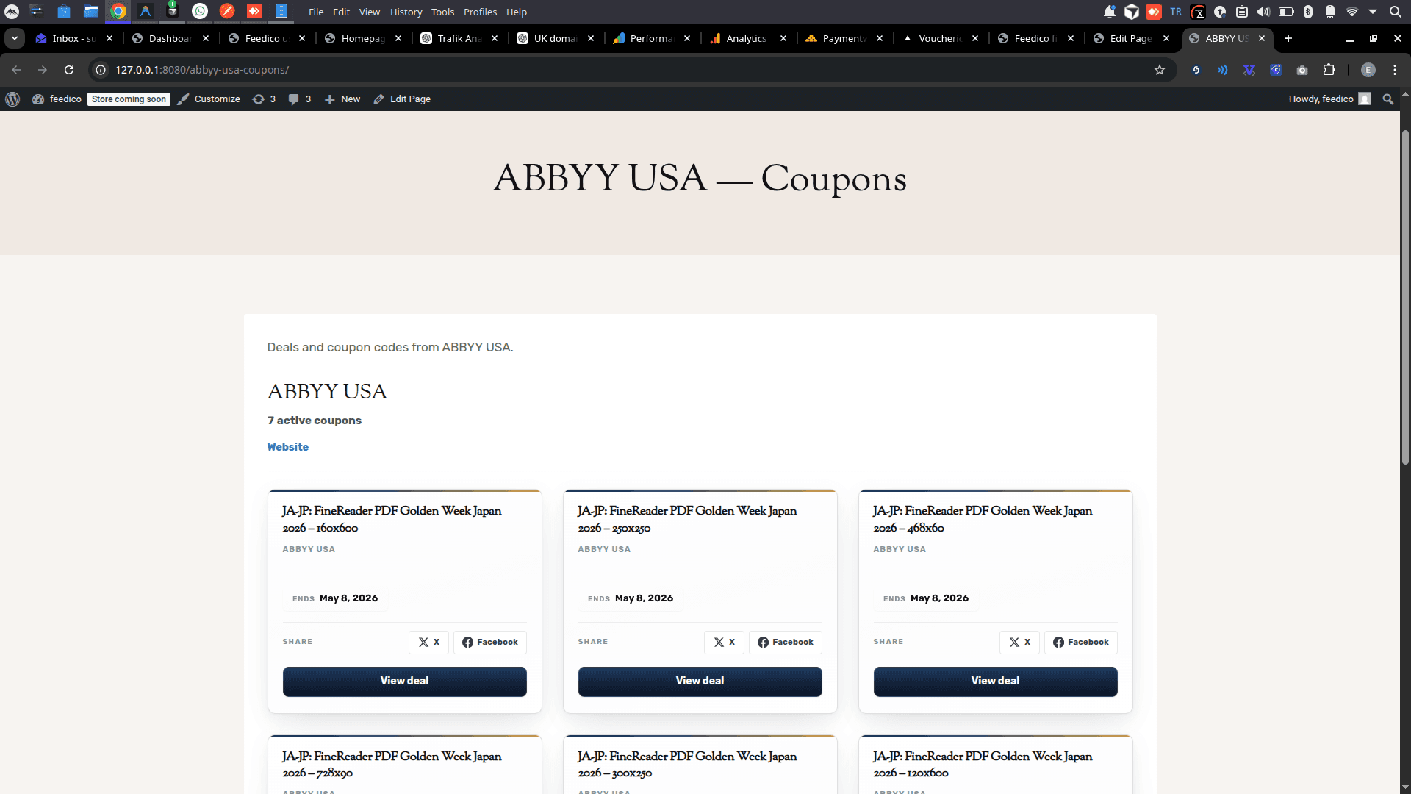Open the Profiles menu
The width and height of the screenshot is (1411, 794).
tap(480, 12)
